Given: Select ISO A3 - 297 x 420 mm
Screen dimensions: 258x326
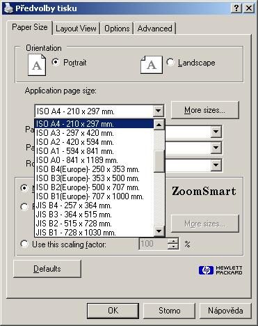Looking at the screenshot, I should click(94, 133).
